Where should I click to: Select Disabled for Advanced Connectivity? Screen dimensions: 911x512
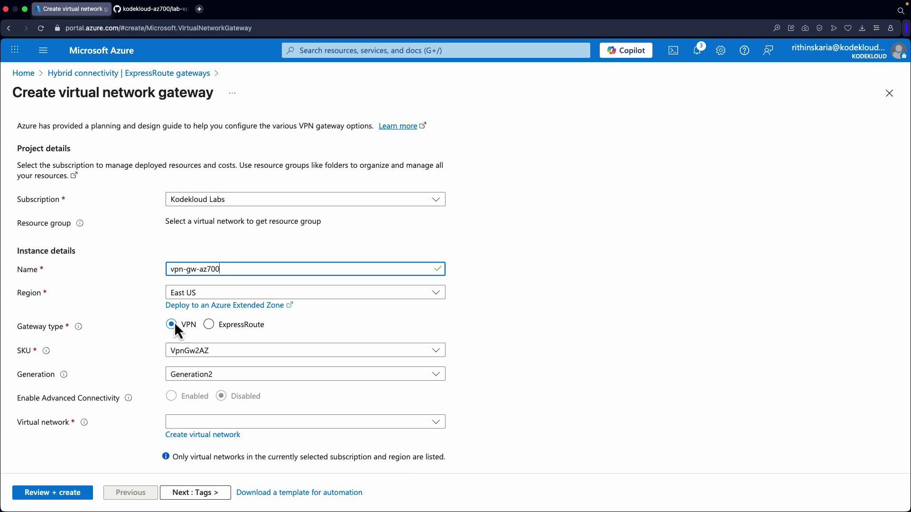[221, 396]
